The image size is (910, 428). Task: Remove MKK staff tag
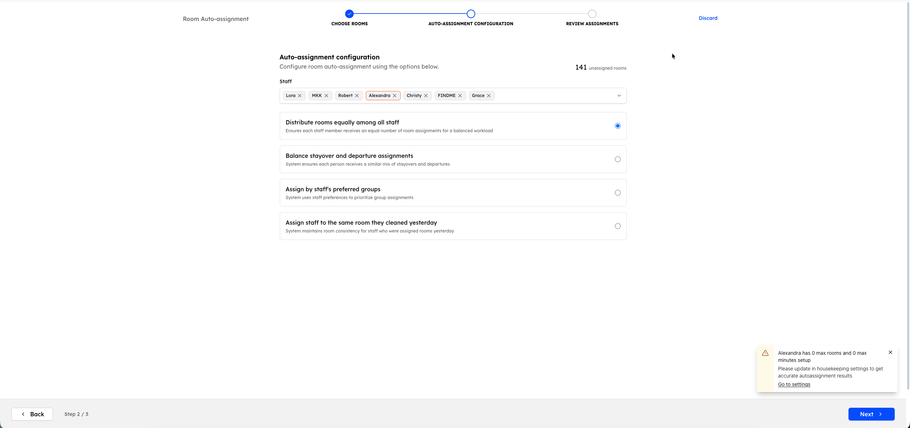(326, 96)
